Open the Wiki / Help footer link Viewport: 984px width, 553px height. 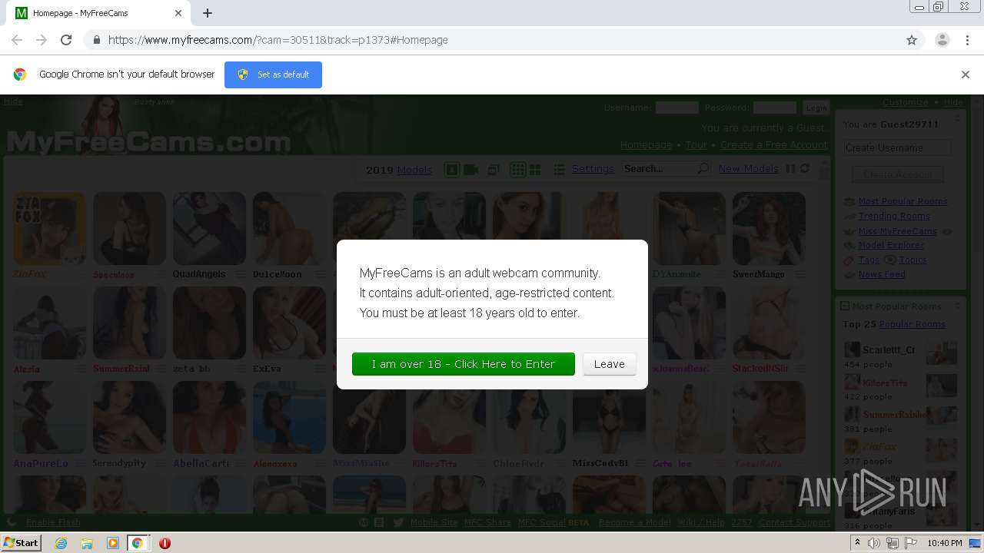(x=700, y=522)
